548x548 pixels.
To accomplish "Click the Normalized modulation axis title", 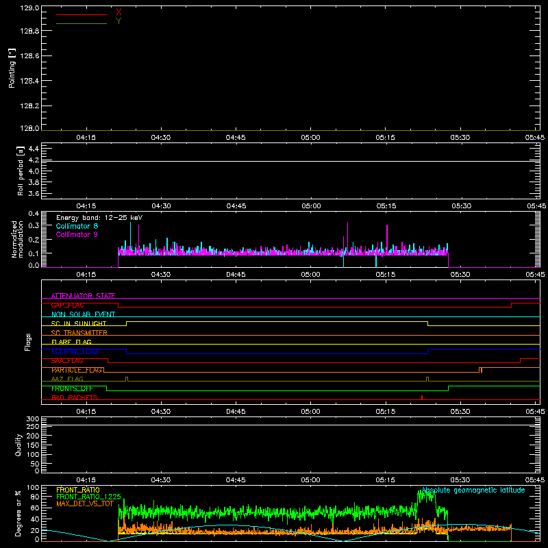I will tap(17, 239).
